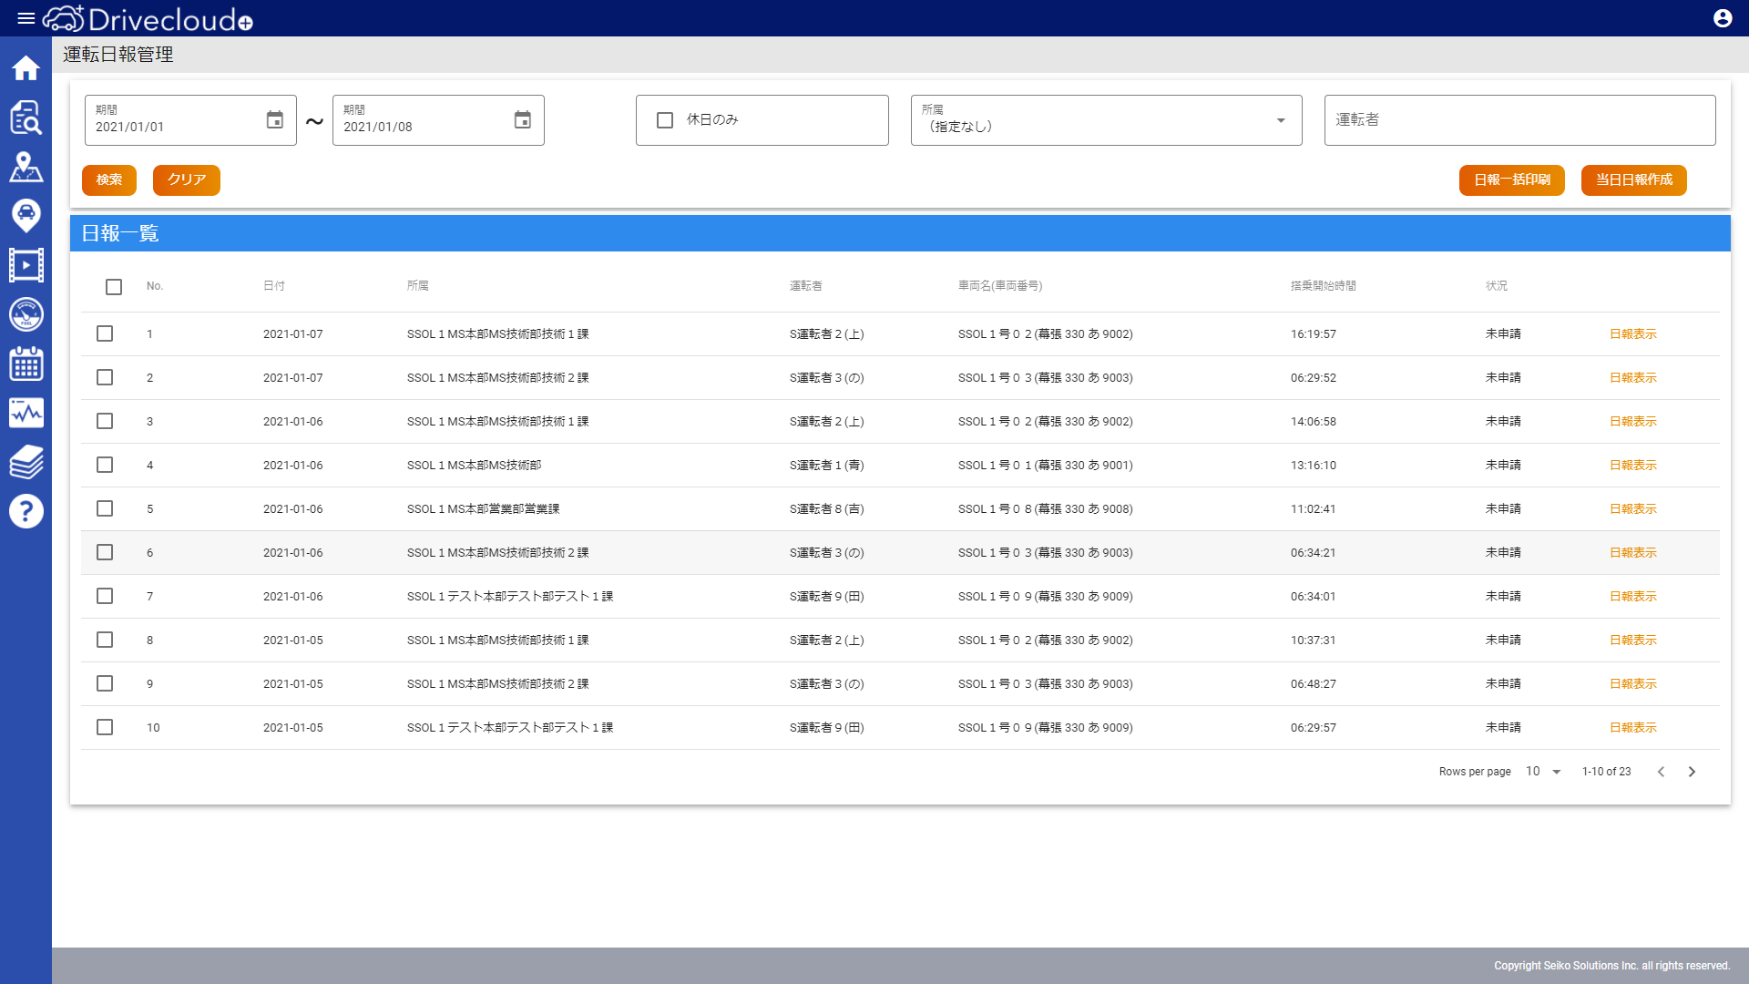Open 日報表示 link for row 7
The width and height of the screenshot is (1749, 984).
tap(1632, 597)
